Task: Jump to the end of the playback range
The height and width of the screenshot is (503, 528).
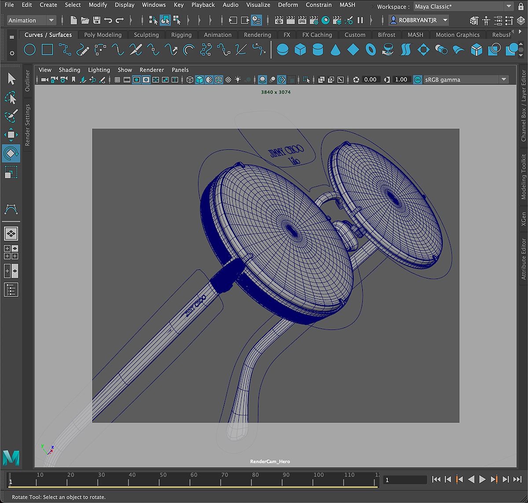Action: [517, 479]
